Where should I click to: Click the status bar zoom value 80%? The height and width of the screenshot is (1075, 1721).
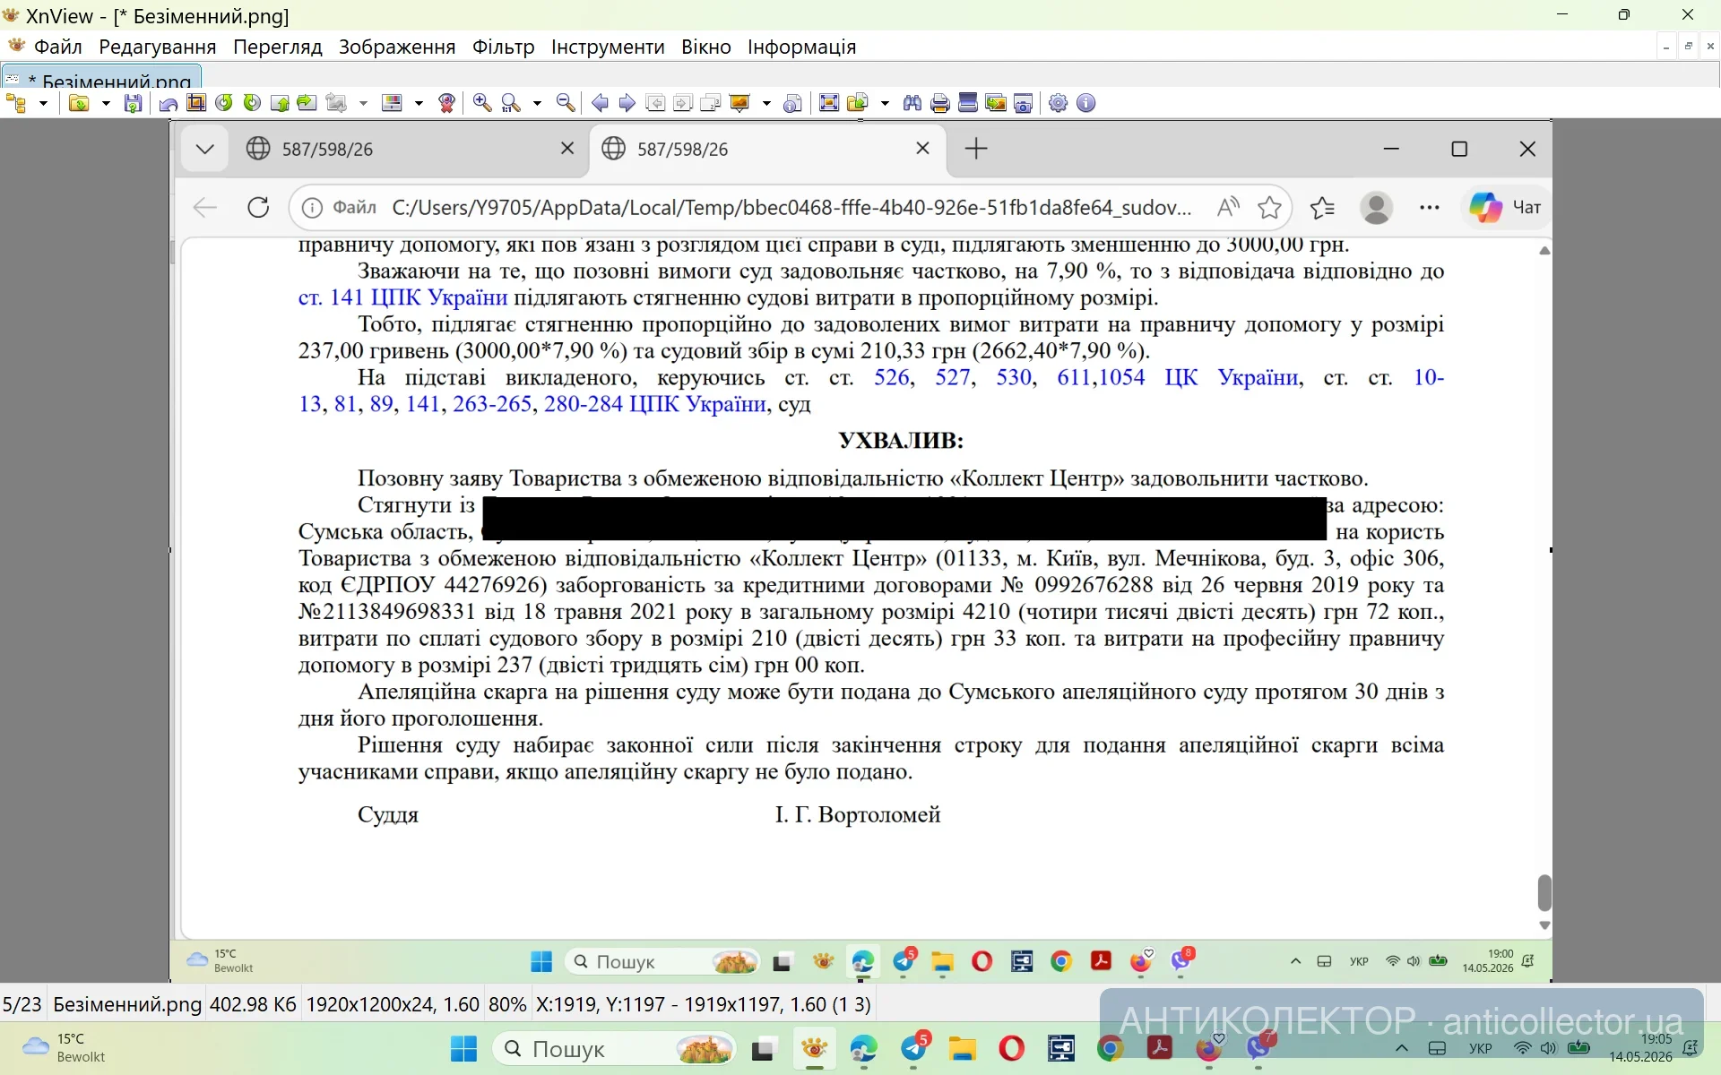click(x=507, y=1004)
